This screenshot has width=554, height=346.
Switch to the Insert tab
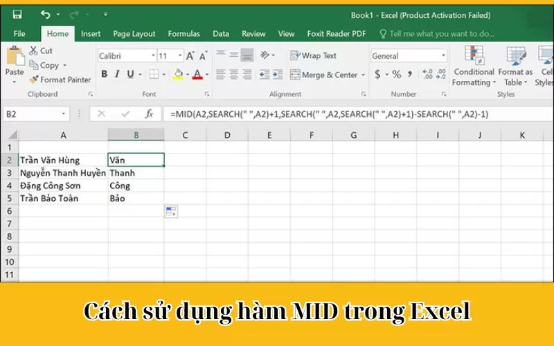(91, 34)
